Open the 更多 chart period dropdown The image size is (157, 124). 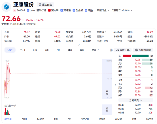[x=95, y=50]
